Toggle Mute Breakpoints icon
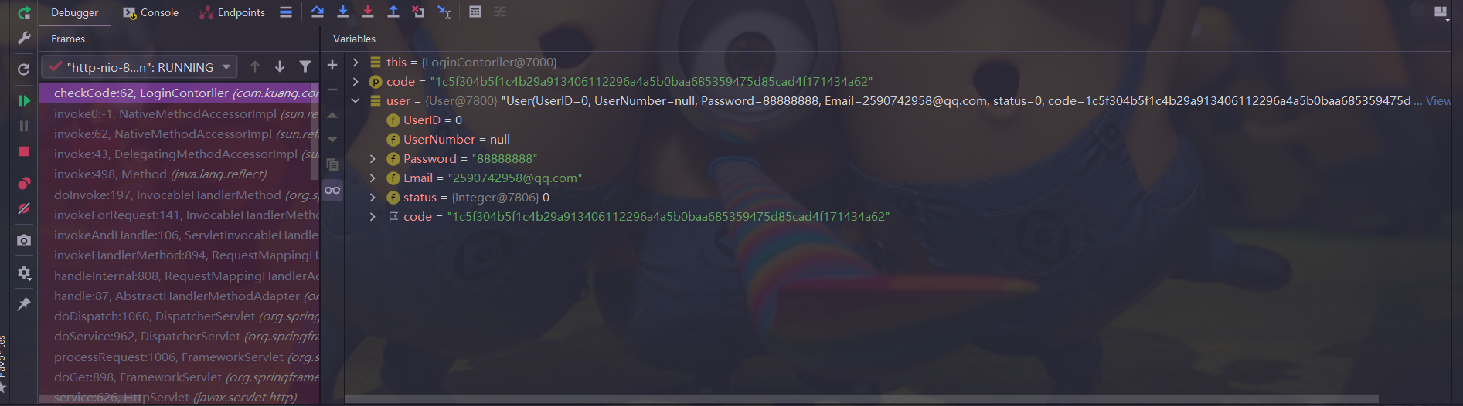 point(24,208)
